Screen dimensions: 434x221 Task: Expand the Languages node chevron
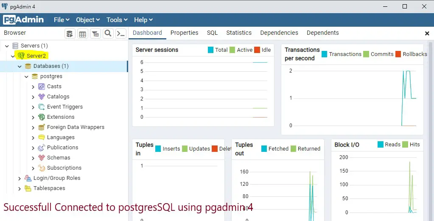[33, 137]
